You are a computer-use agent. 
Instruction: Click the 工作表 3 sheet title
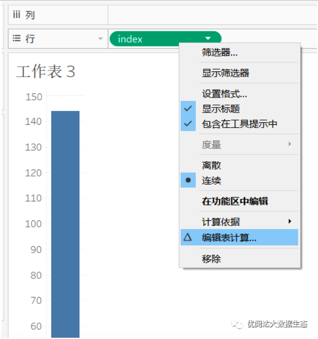pyautogui.click(x=45, y=71)
